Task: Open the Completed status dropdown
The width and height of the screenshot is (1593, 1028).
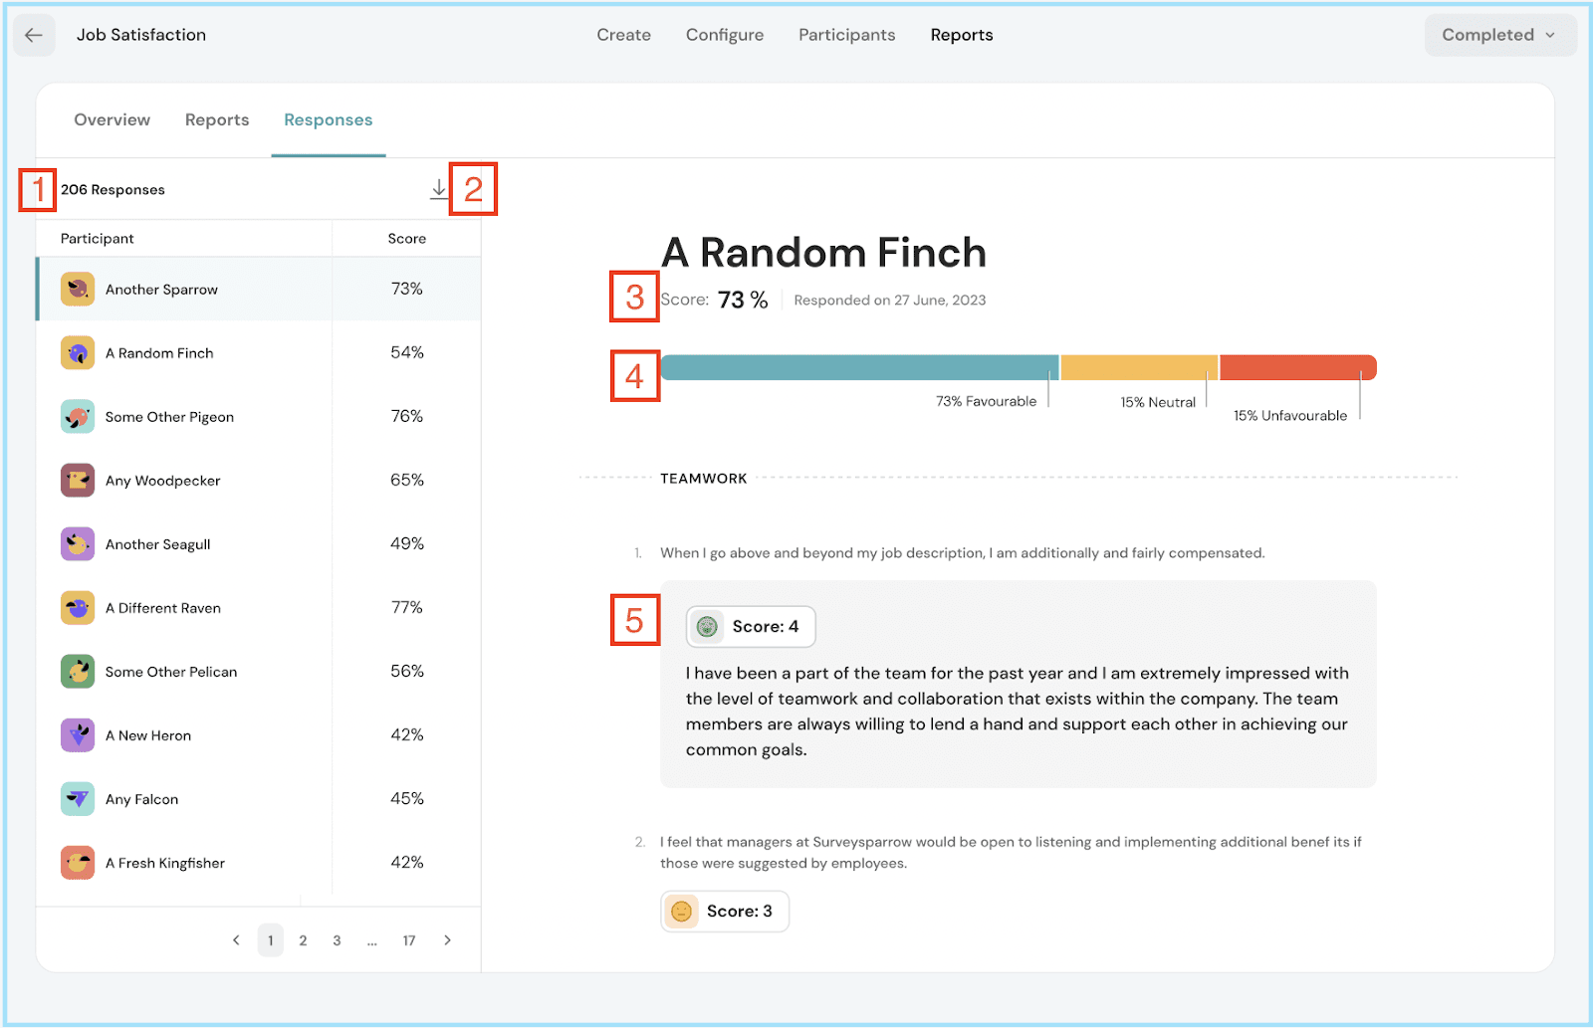Action: (1498, 35)
